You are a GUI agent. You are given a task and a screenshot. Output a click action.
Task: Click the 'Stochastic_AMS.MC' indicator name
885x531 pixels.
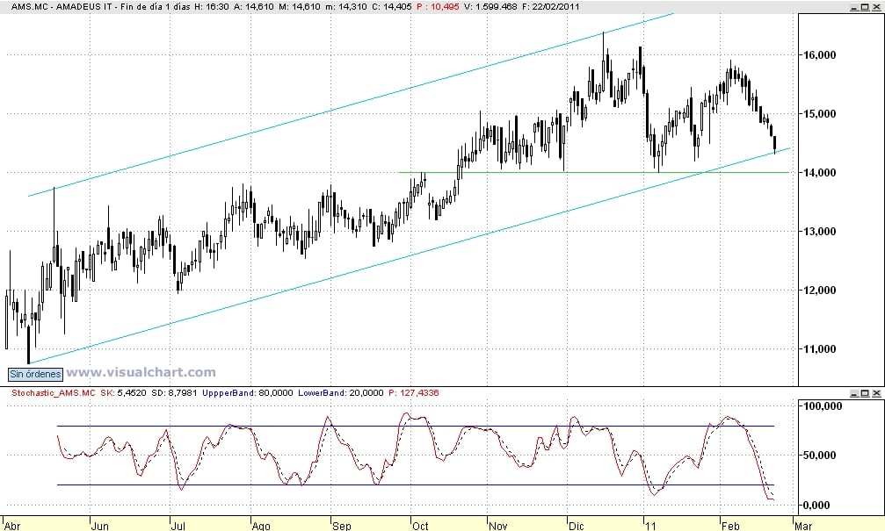(54, 393)
